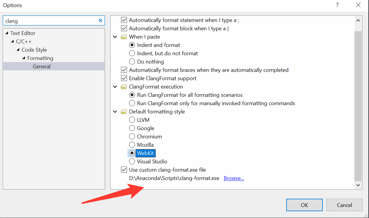Viewport: 369px width, 218px height.
Task: Click inside the options search field
Action: point(50,21)
